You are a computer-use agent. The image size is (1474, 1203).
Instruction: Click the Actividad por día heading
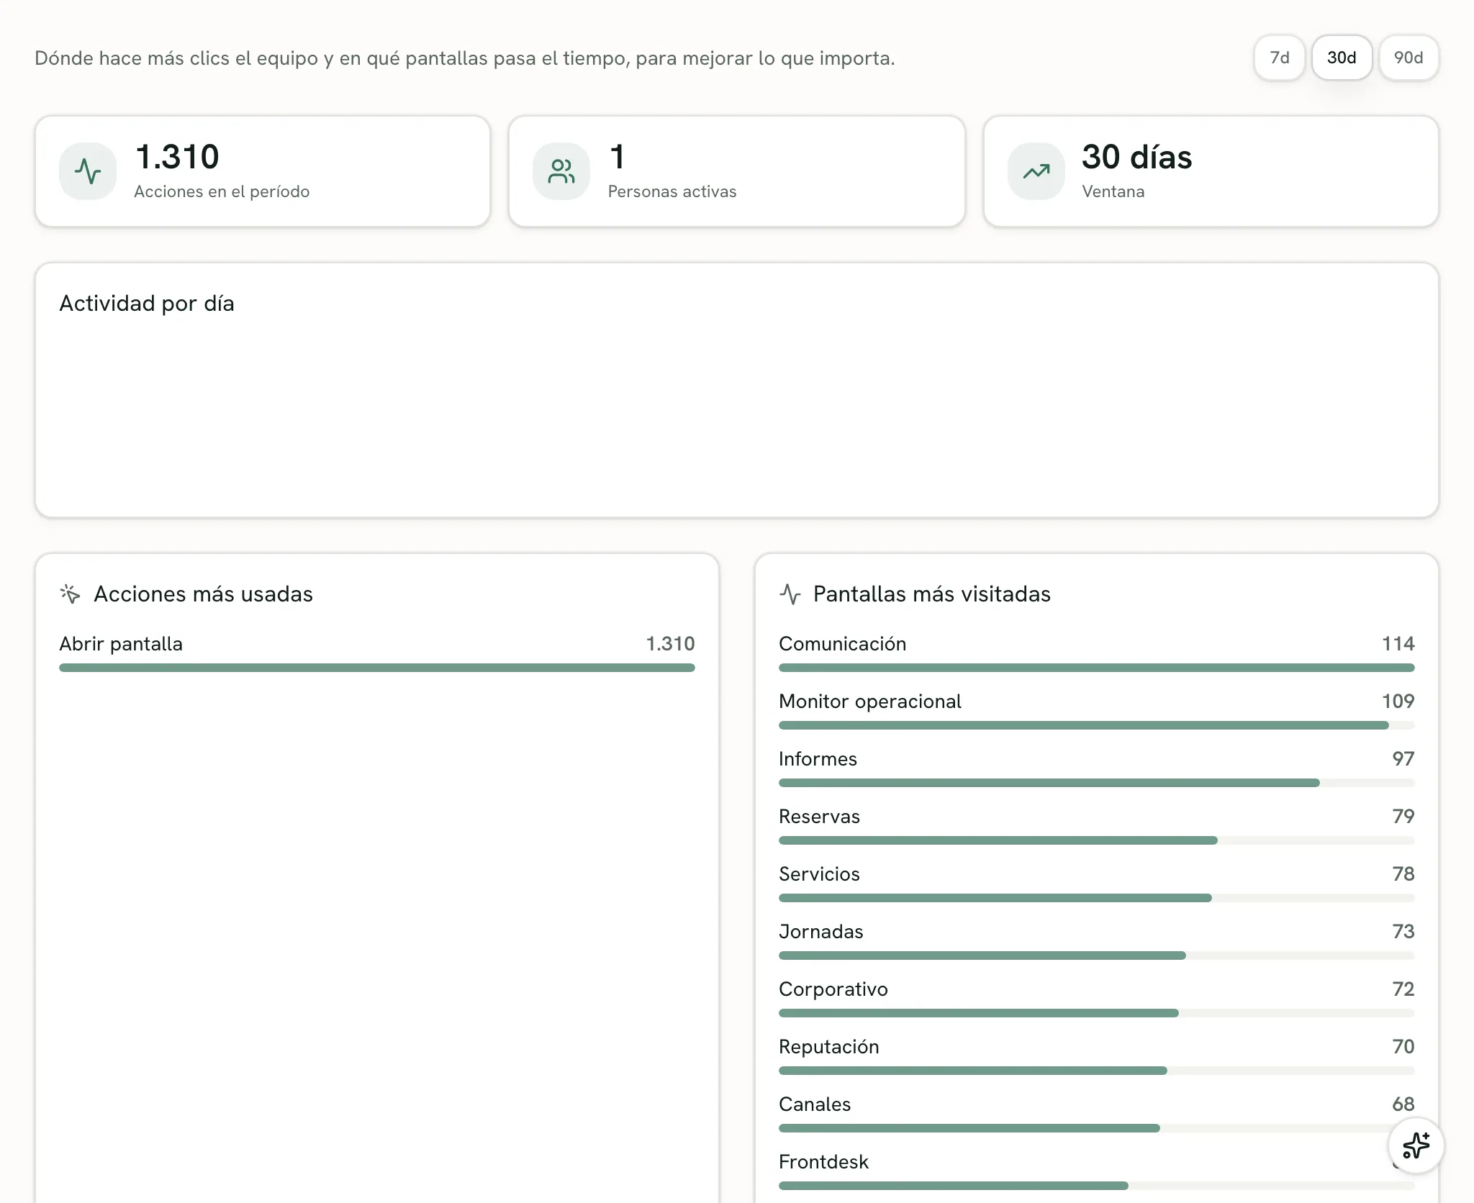click(147, 304)
